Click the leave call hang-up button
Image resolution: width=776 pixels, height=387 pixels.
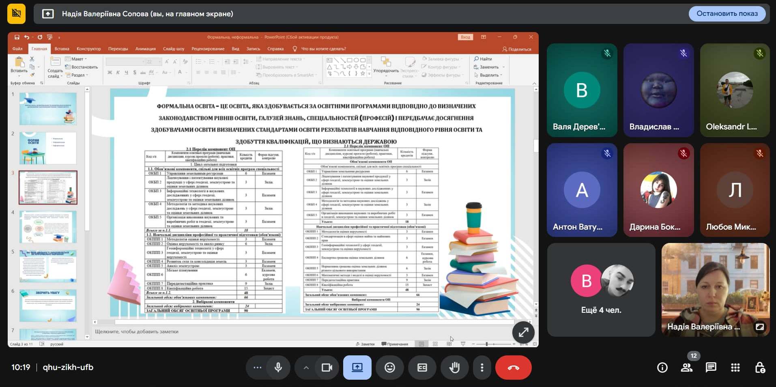[x=513, y=368]
